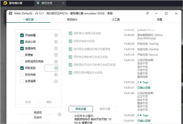Click the 全选 button

[x=27, y=102]
